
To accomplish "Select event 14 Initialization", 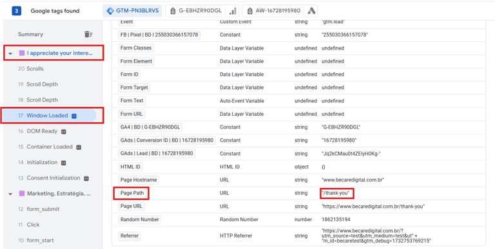I will tap(38, 162).
